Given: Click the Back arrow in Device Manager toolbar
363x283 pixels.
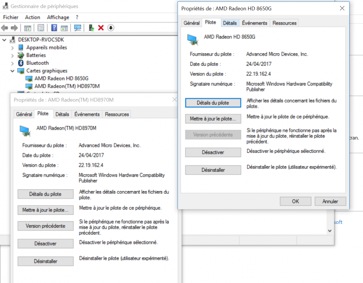Looking at the screenshot, I should click(5, 28).
